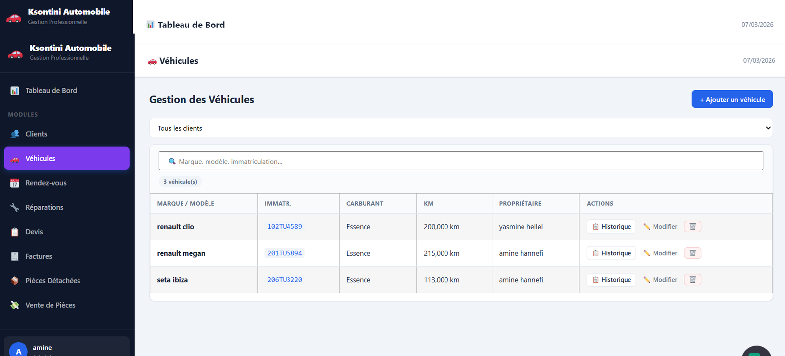Viewport: 785px width, 356px height.
Task: Go to Tableau de Bord in sidebar
Action: (51, 90)
